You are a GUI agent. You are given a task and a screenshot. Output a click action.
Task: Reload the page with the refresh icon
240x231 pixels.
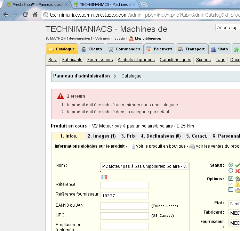(x=25, y=15)
